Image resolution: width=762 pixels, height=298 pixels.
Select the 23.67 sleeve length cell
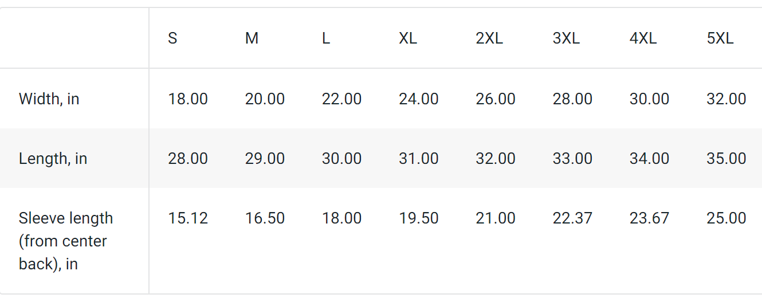[649, 218]
